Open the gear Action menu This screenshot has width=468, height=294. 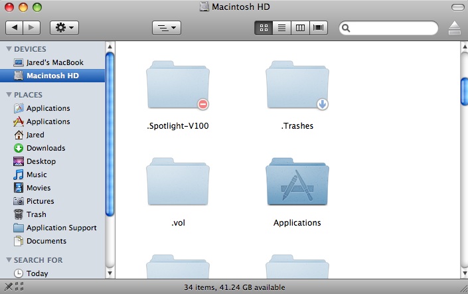pos(64,28)
